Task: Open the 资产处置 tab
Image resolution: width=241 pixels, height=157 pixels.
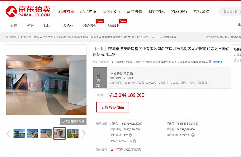Action: 135,12
